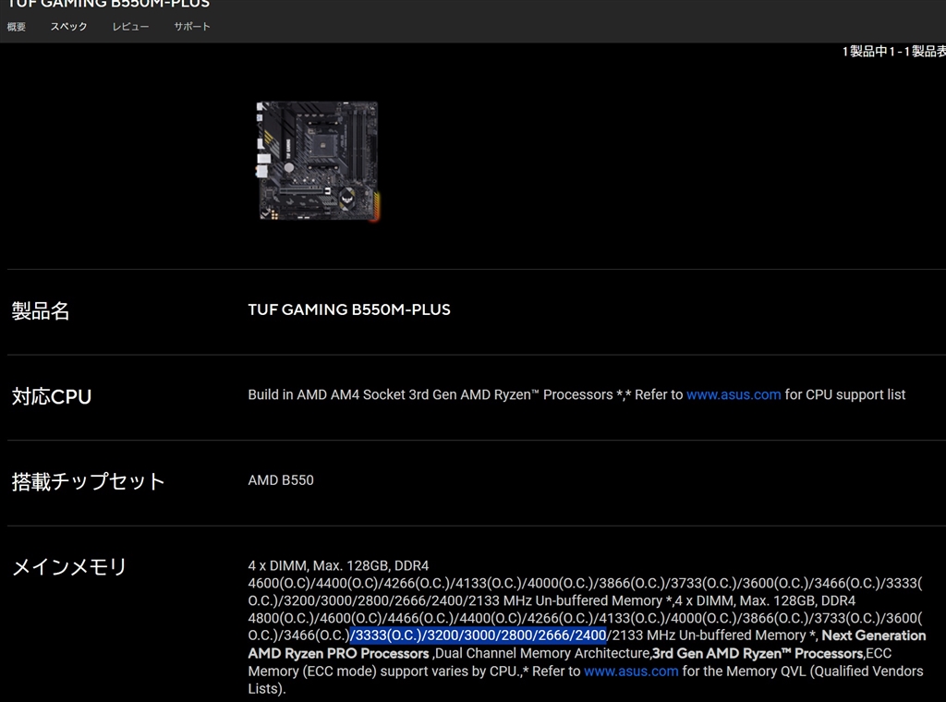Click '3rd Gen AMD Ryzen™ Processors' bold memory text
Screen dimensions: 946x702
pos(758,653)
